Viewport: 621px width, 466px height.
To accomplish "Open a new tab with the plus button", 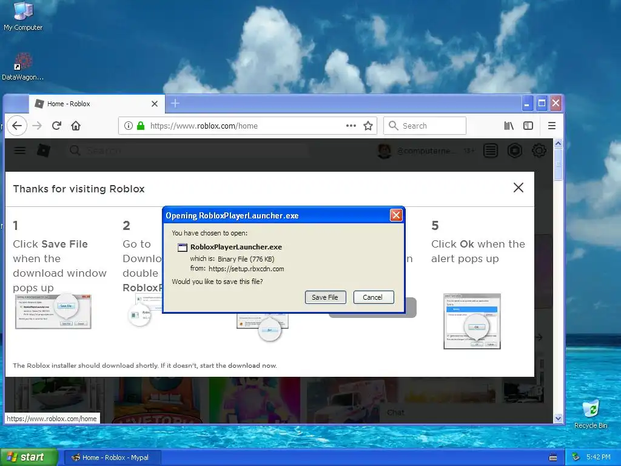I will (175, 103).
